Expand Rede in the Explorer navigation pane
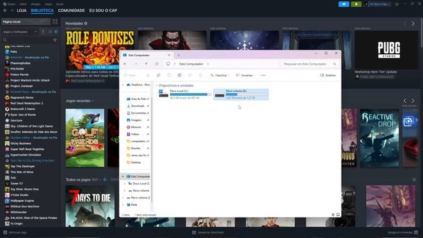 [123, 205]
